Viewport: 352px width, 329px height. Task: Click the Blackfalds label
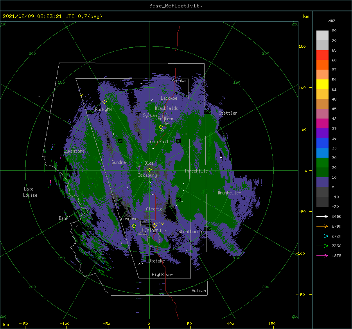click(166, 108)
